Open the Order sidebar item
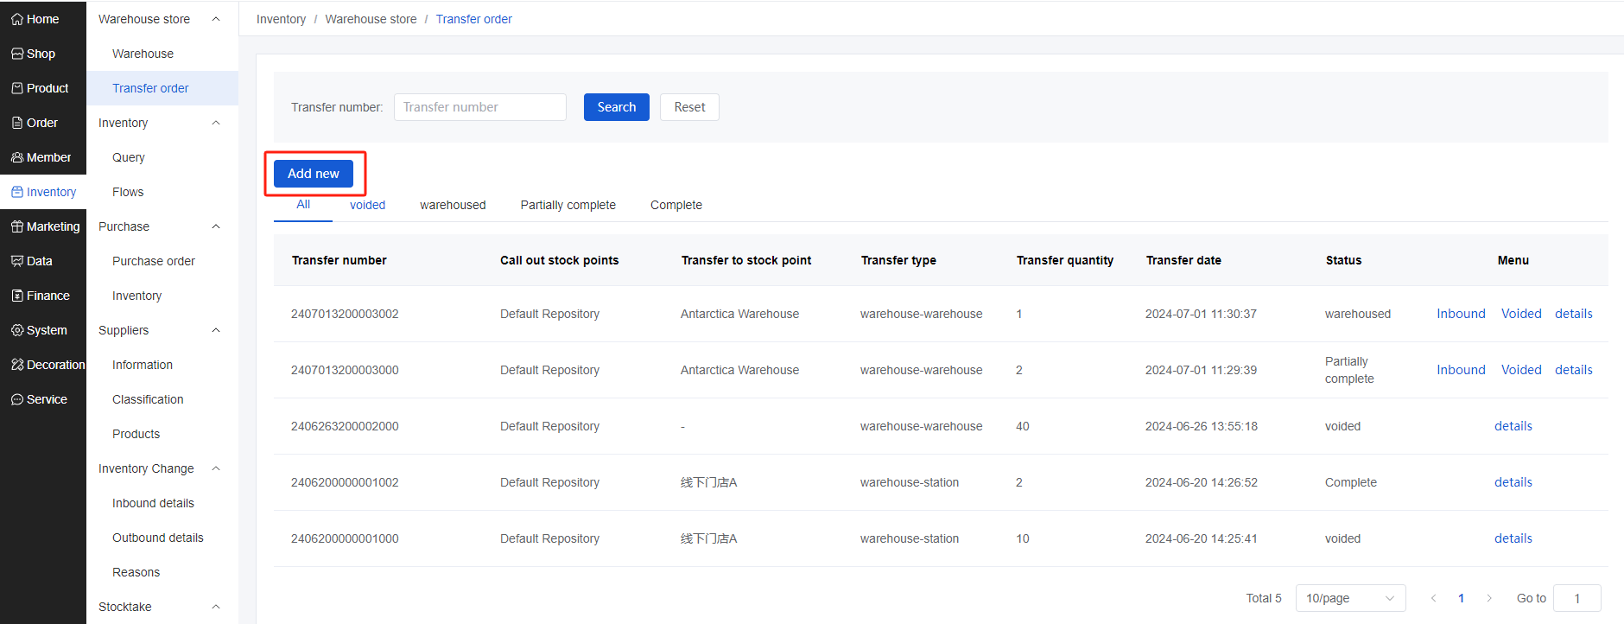 click(x=43, y=123)
